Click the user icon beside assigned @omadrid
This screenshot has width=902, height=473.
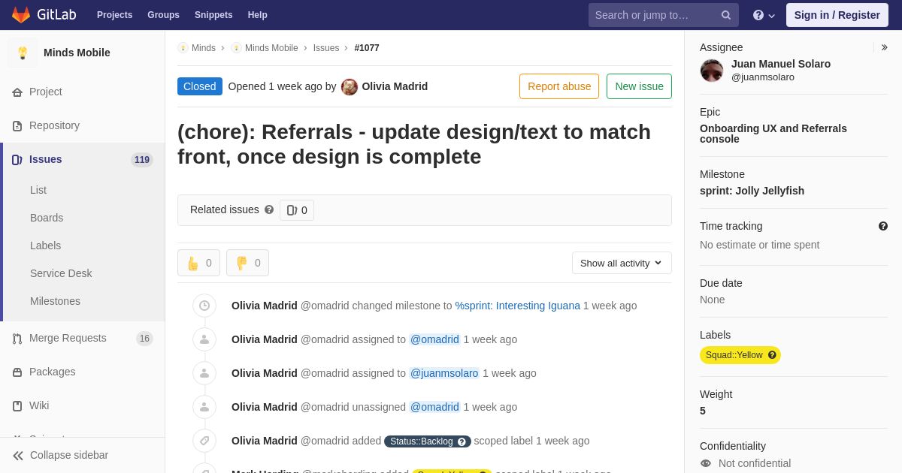204,339
